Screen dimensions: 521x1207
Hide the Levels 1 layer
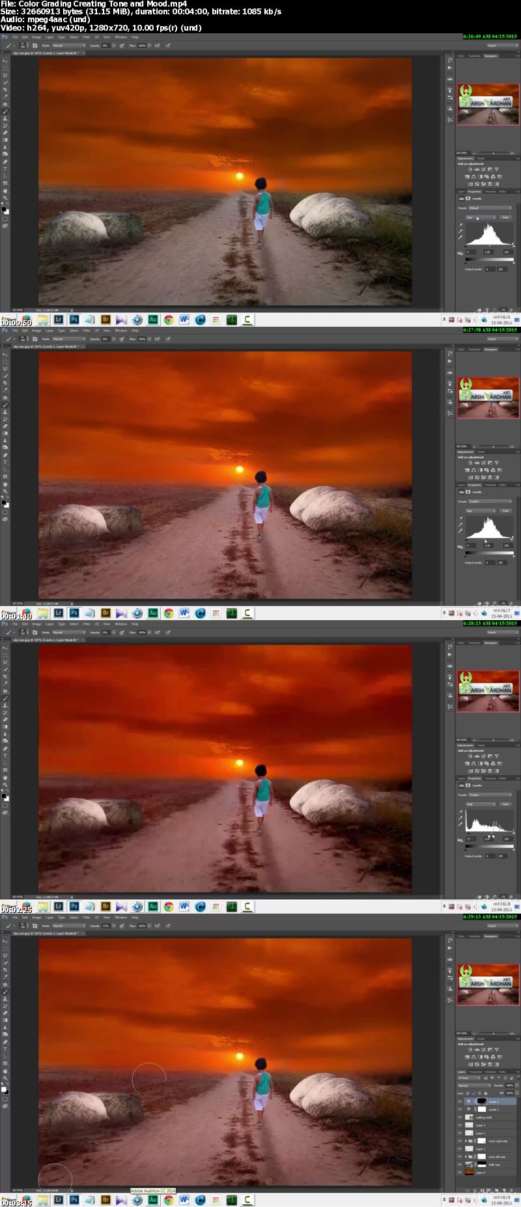(460, 1109)
